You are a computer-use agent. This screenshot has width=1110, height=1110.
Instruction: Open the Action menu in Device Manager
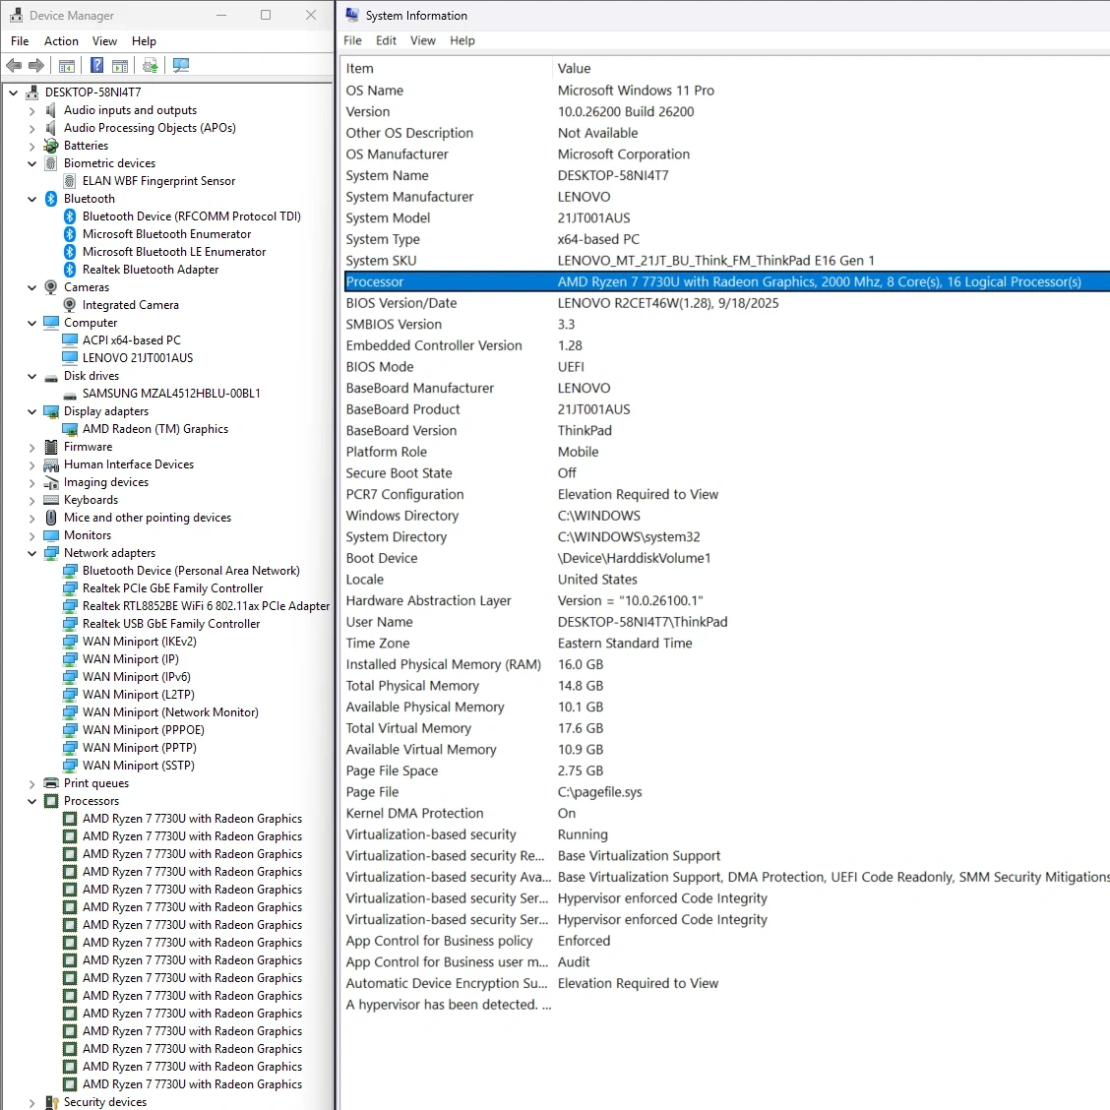[61, 41]
